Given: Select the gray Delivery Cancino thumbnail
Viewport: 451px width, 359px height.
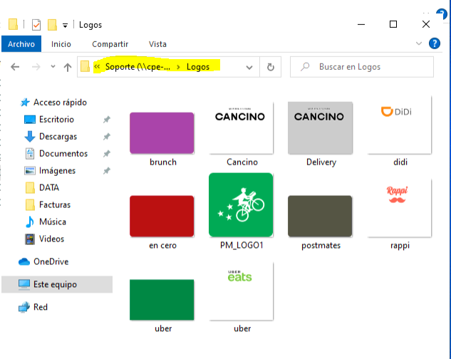Looking at the screenshot, I should click(x=320, y=128).
